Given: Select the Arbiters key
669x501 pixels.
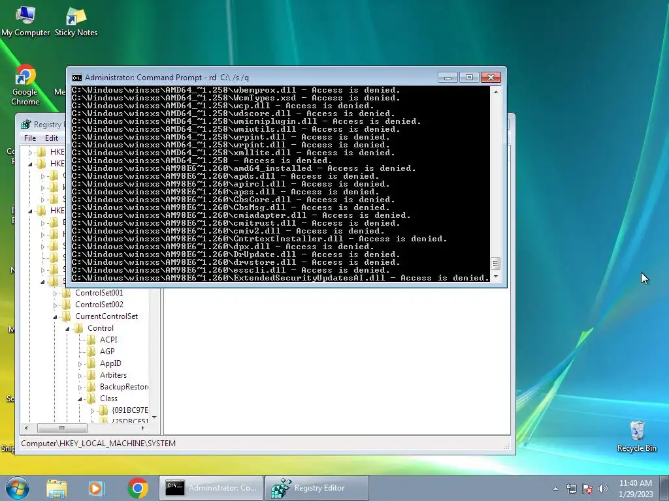Looking at the screenshot, I should point(113,375).
